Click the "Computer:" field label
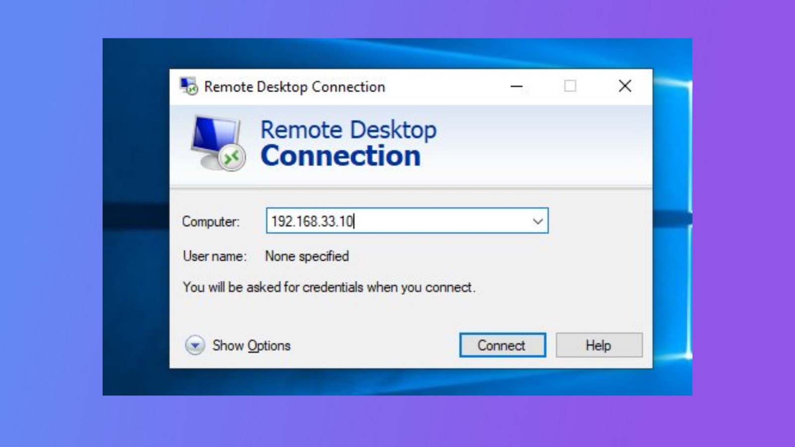This screenshot has width=795, height=447. pyautogui.click(x=211, y=222)
